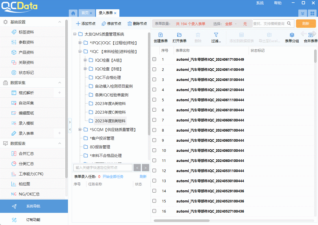Open the 系统 menu
This screenshot has height=225, width=318.
click(x=260, y=3)
